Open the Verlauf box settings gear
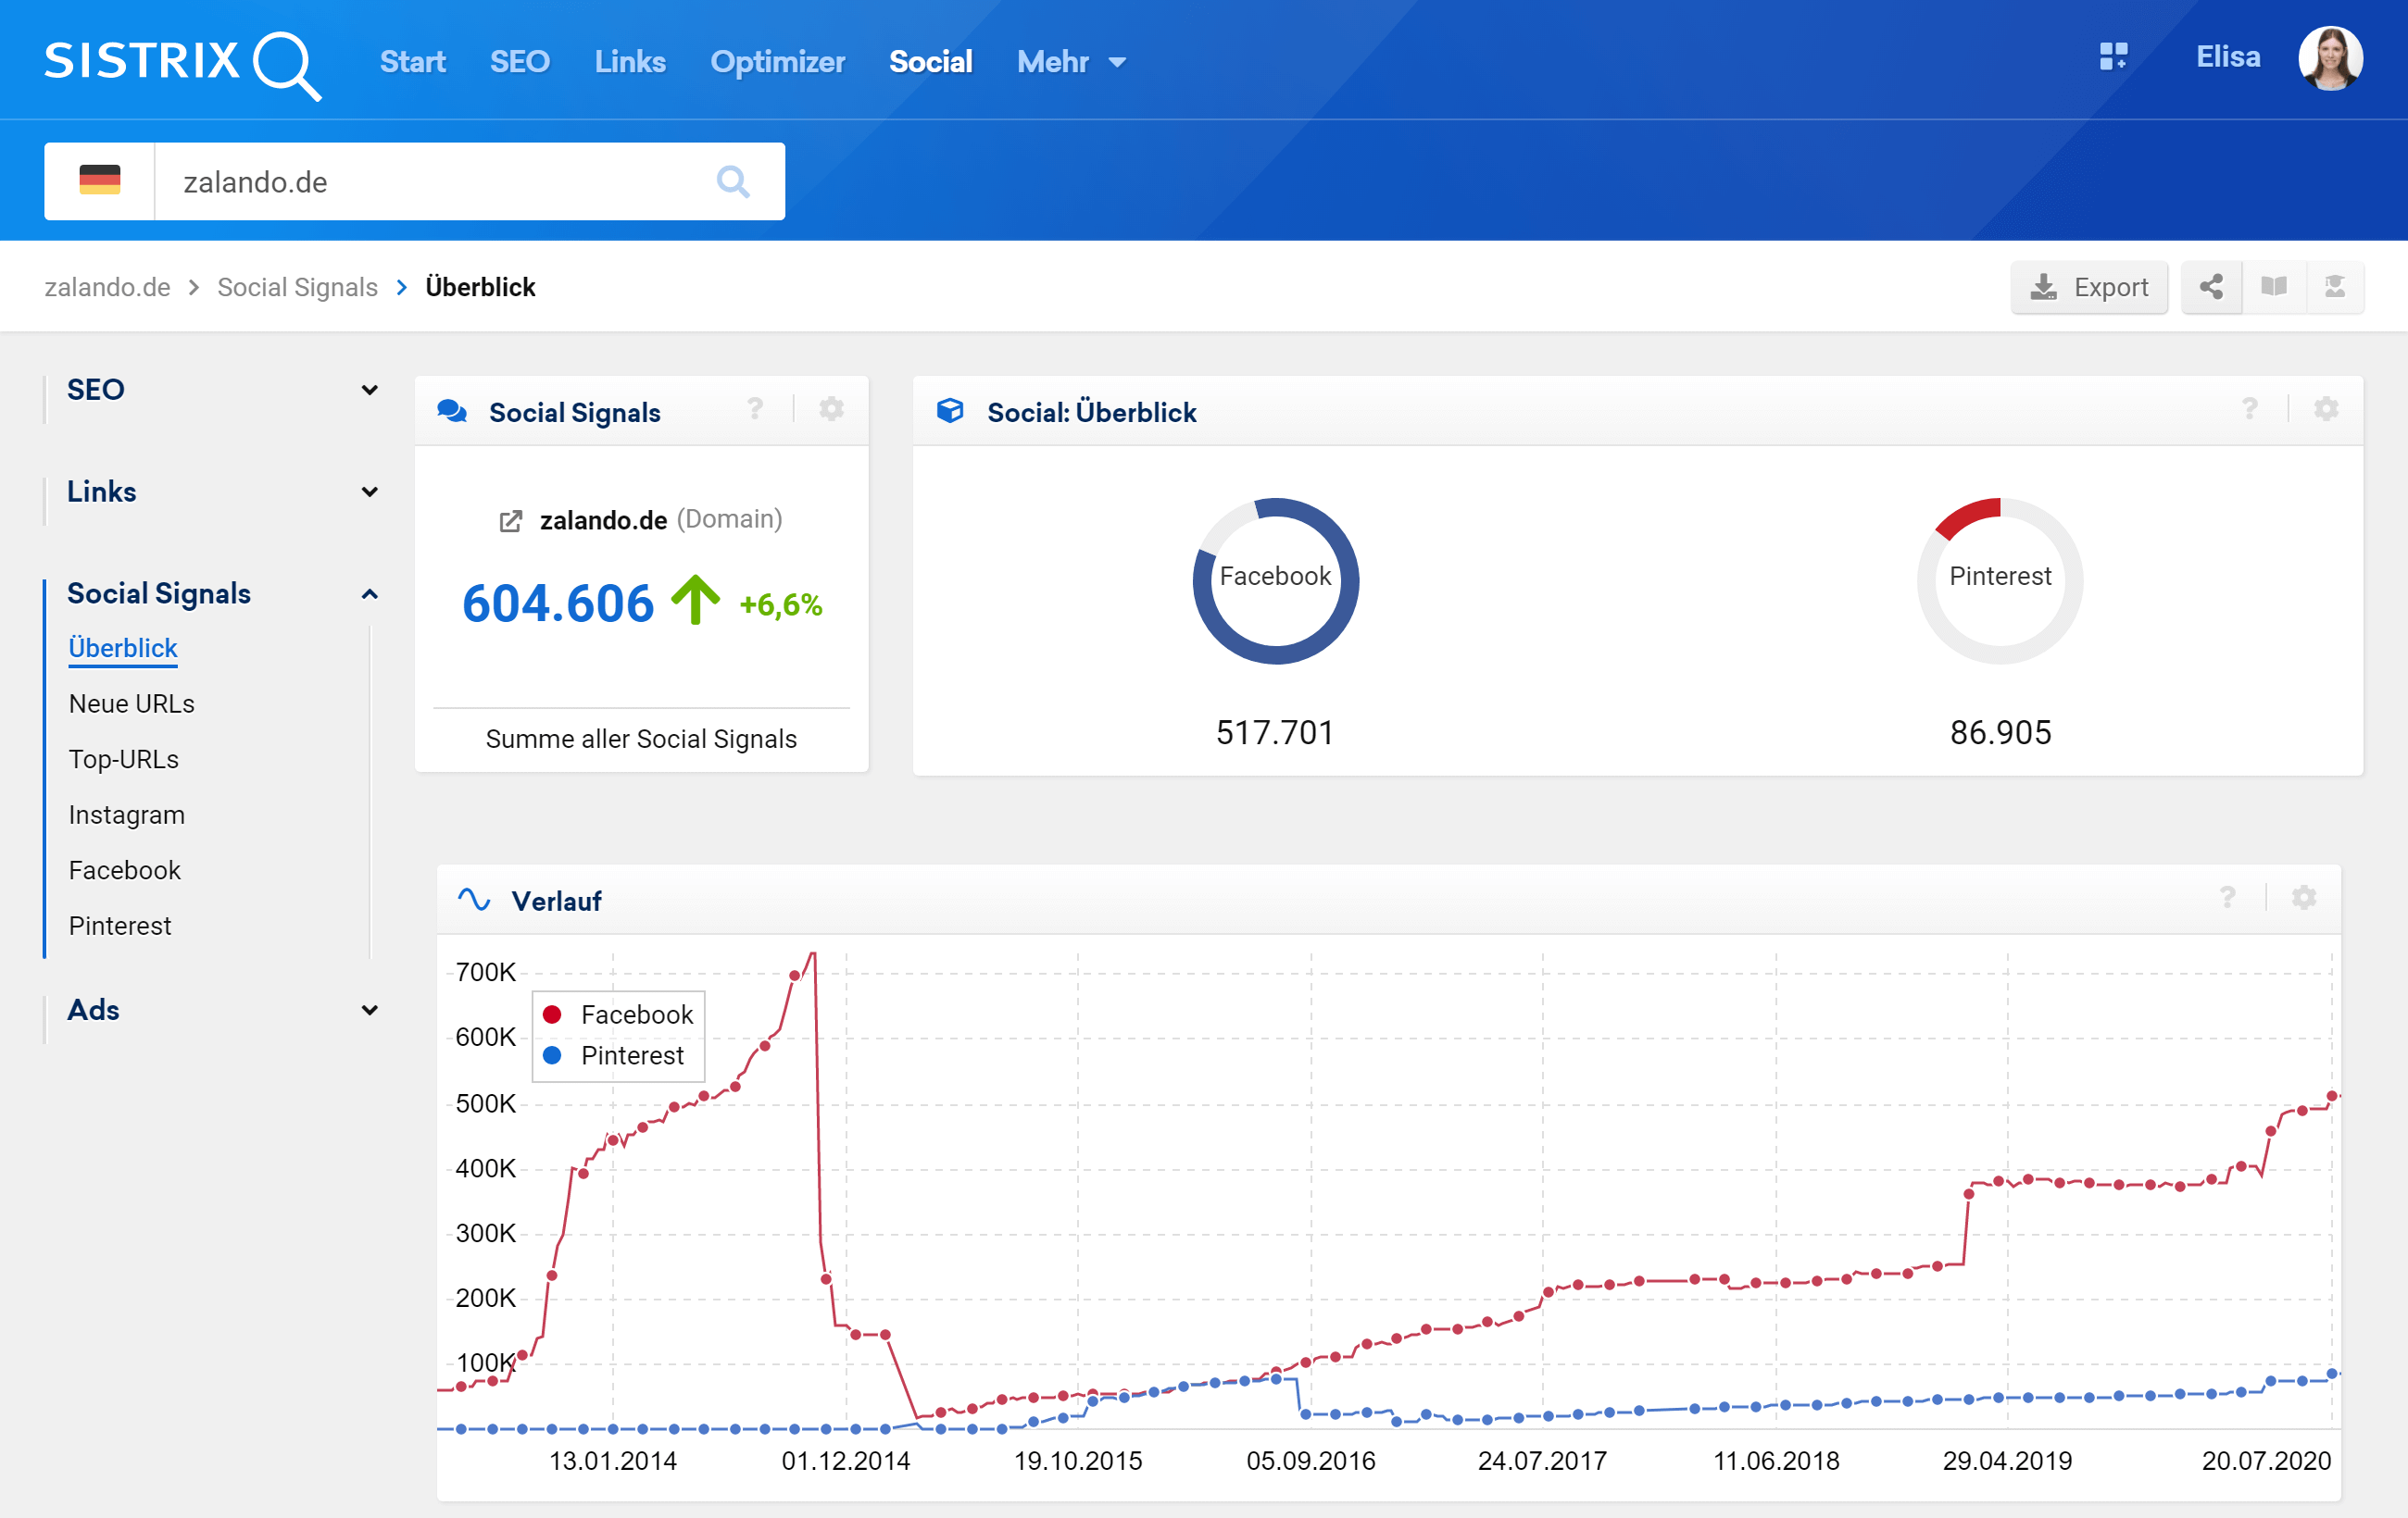 click(2303, 898)
